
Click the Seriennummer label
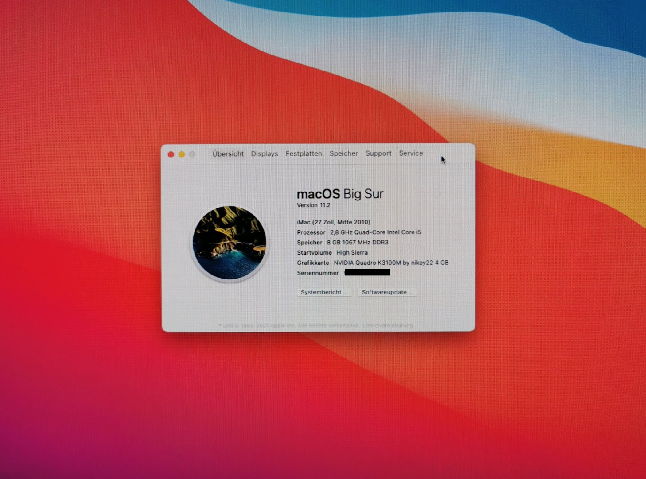pyautogui.click(x=318, y=273)
